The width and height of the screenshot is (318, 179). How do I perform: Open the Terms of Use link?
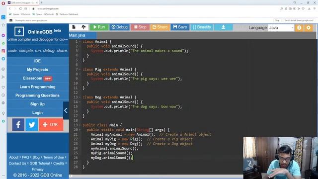click(x=53, y=157)
